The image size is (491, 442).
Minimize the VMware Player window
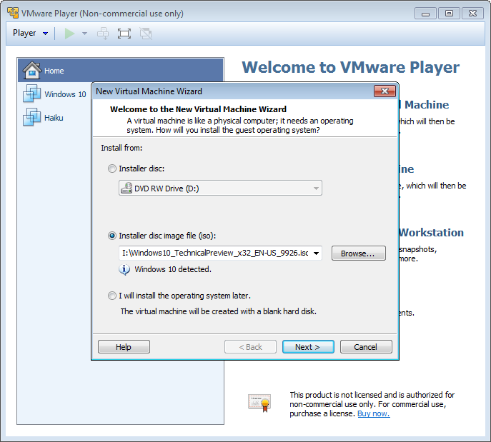(x=425, y=14)
